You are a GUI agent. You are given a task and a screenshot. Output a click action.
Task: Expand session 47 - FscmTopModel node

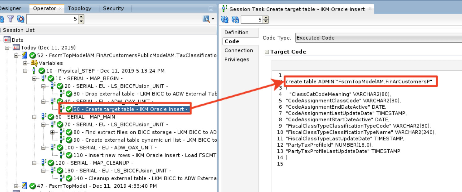(x=16, y=186)
